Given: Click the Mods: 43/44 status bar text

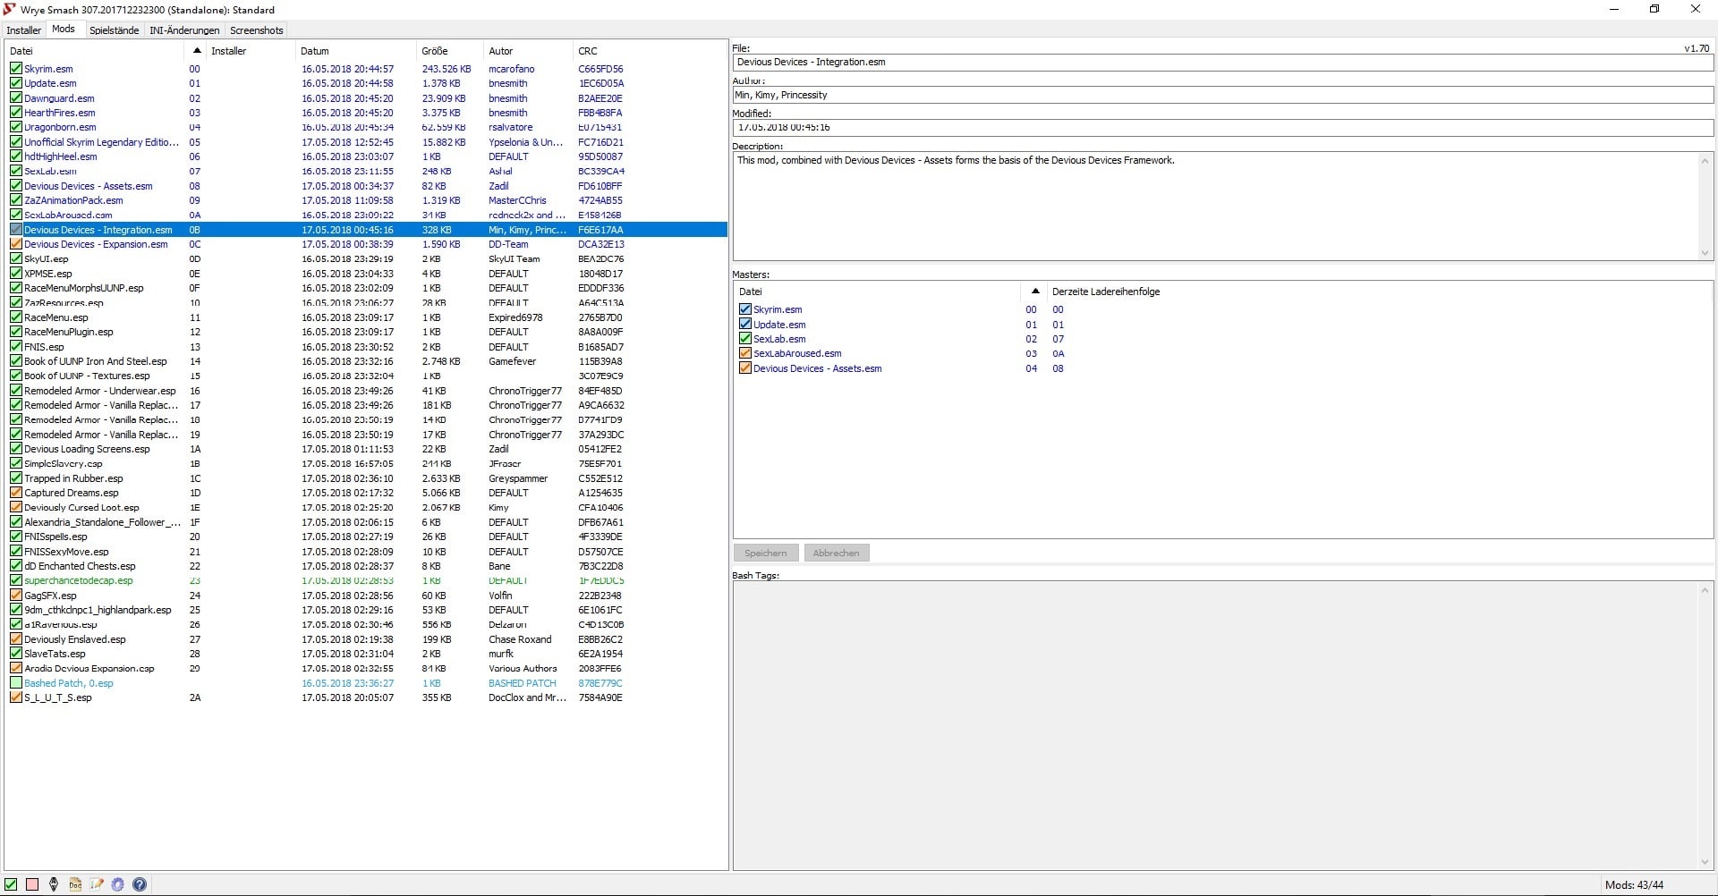Looking at the screenshot, I should coord(1634,884).
